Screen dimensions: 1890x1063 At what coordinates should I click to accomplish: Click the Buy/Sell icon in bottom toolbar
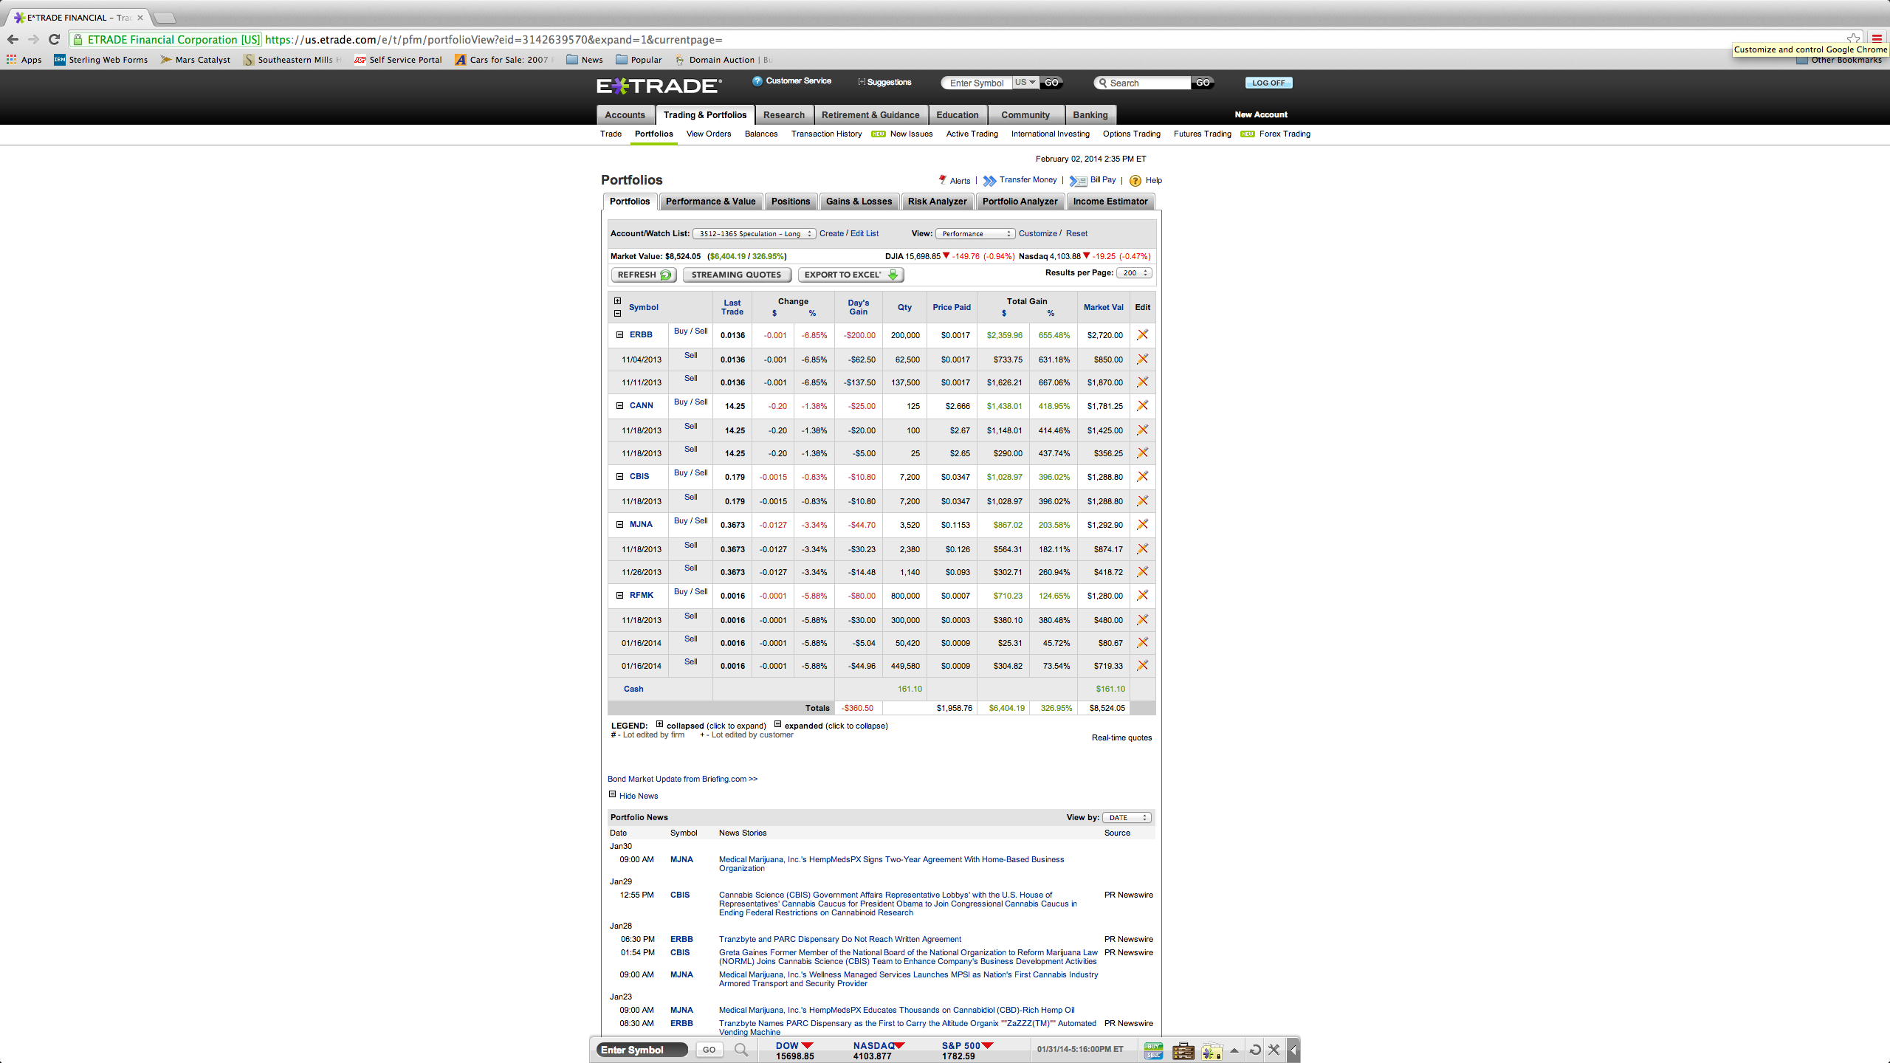coord(1153,1050)
